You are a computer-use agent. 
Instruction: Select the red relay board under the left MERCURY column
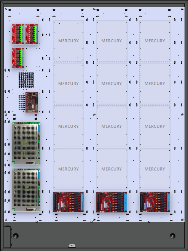point(69,202)
